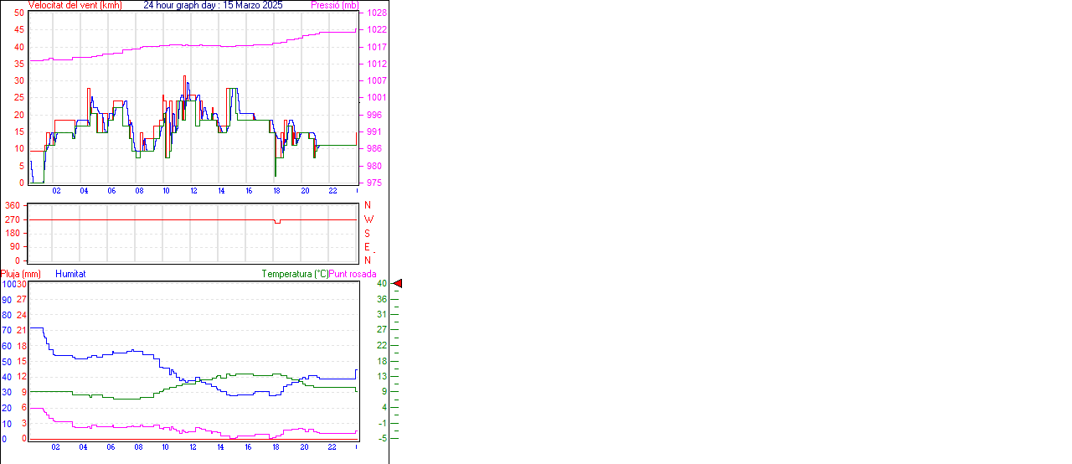This screenshot has width=1072, height=464.
Task: Click the 40 value on temperature scale
Action: coord(382,284)
